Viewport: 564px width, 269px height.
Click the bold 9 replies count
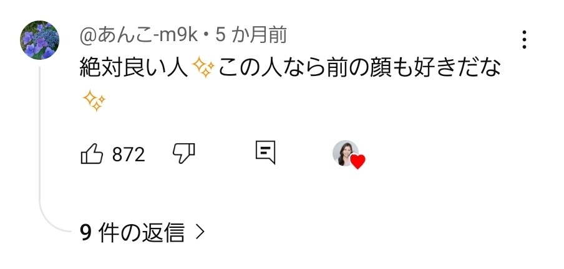click(x=85, y=233)
